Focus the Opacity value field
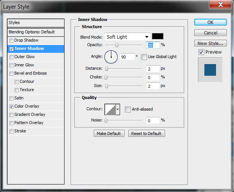Viewport: 234px width, 192px height. 153,45
